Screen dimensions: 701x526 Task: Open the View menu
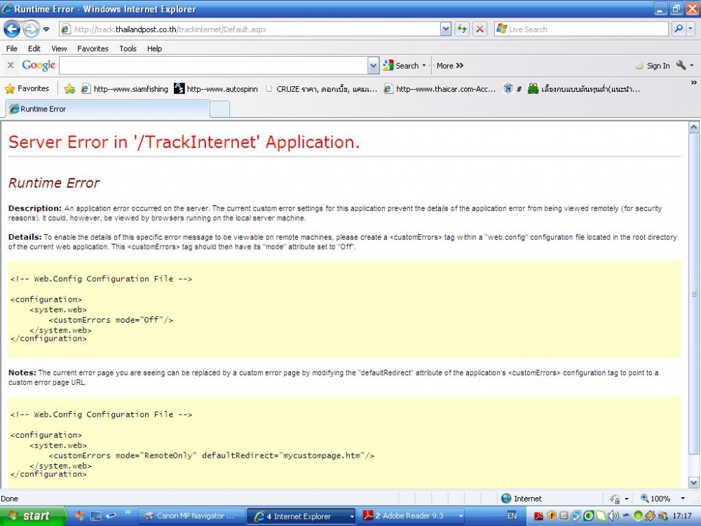(59, 48)
